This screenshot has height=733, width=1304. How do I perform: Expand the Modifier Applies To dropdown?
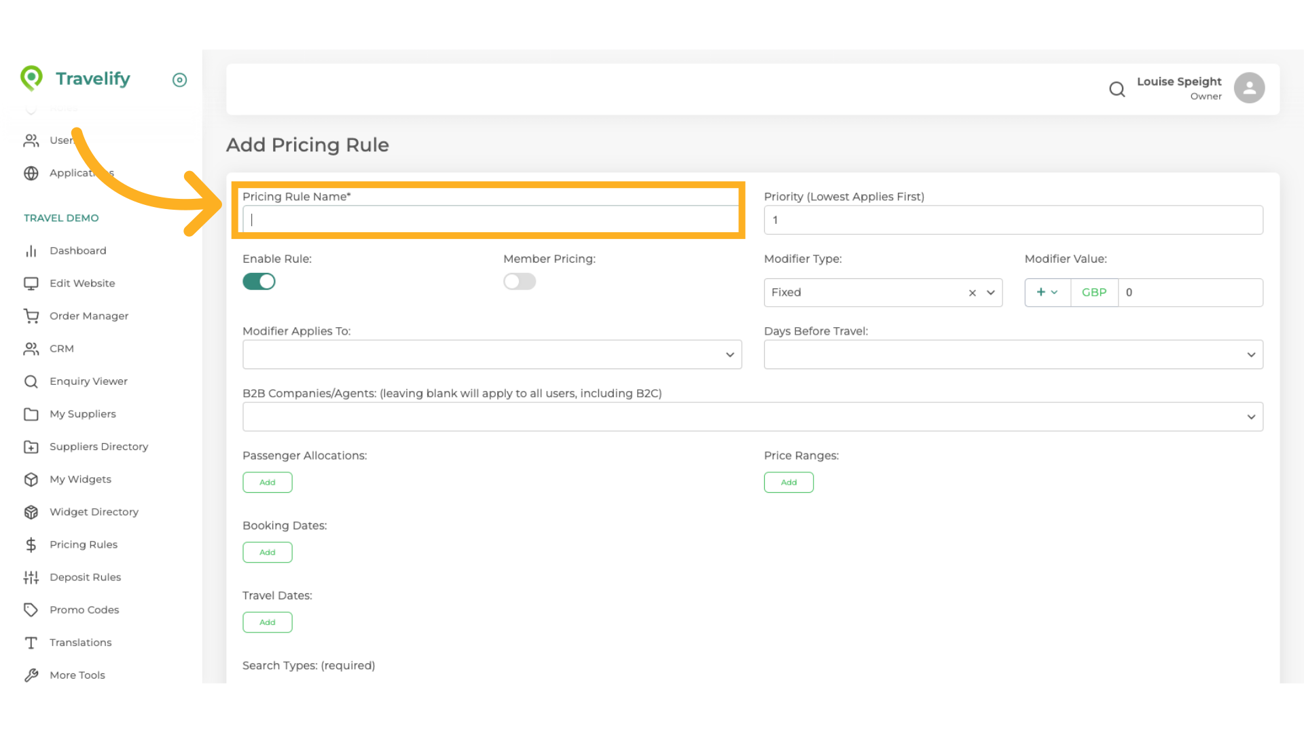click(x=729, y=354)
